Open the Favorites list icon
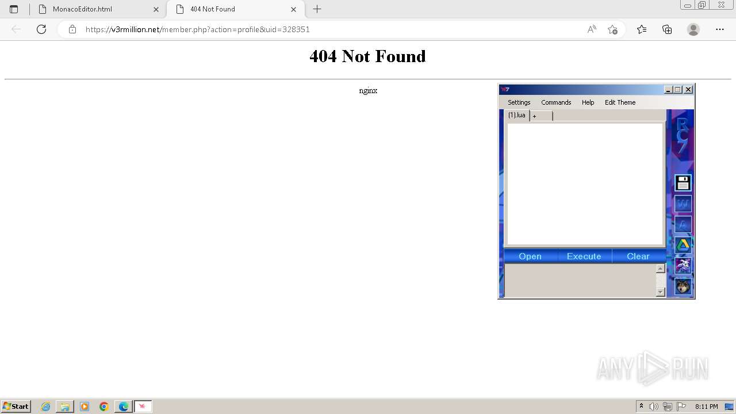Viewport: 736px width, 414px height. point(642,29)
